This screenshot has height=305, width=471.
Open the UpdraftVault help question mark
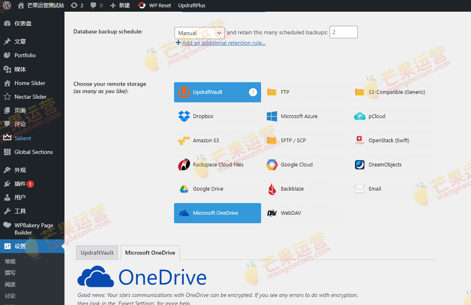253,92
